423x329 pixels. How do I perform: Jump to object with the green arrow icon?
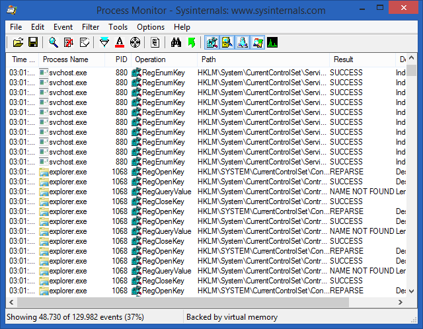pos(192,42)
